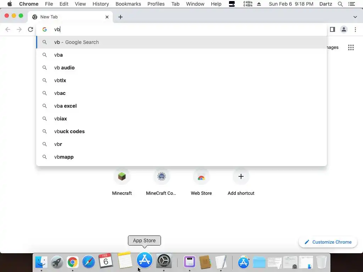Open the purple app icon in Dock
The height and width of the screenshot is (272, 363).
[190, 262]
